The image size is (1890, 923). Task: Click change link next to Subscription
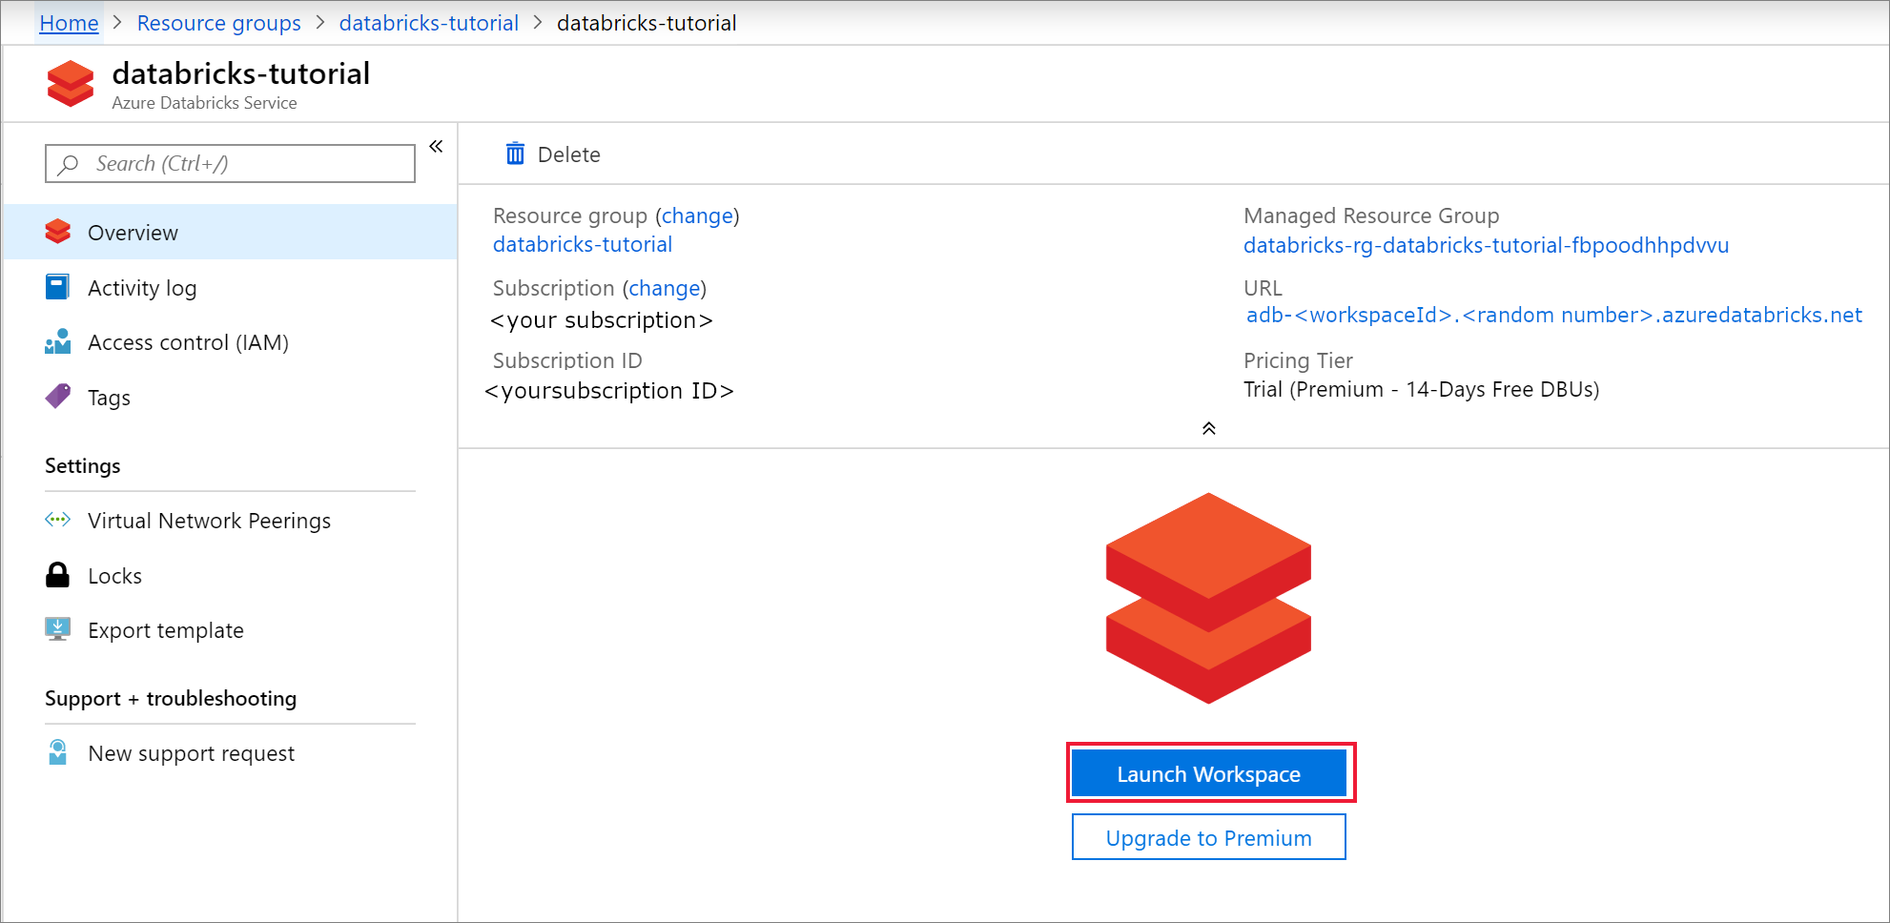(665, 288)
